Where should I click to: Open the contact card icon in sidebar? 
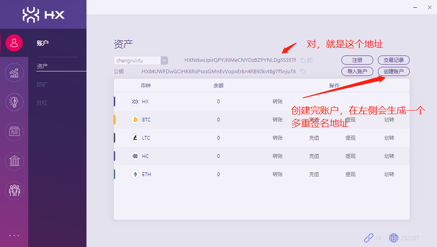click(14, 131)
